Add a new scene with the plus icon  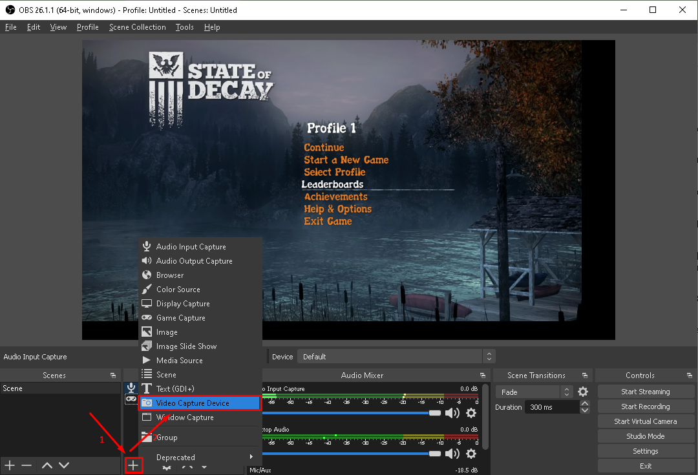click(x=10, y=465)
